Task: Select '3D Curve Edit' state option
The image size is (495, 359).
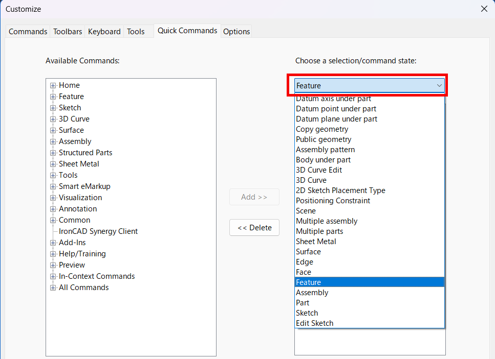Action: pyautogui.click(x=370, y=170)
